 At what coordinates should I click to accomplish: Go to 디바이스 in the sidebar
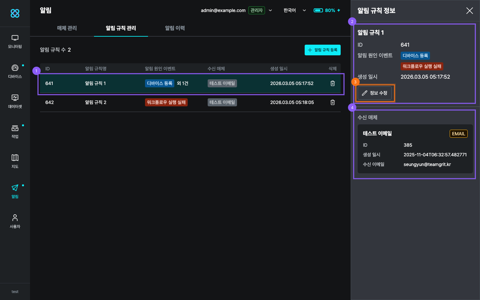tap(15, 71)
